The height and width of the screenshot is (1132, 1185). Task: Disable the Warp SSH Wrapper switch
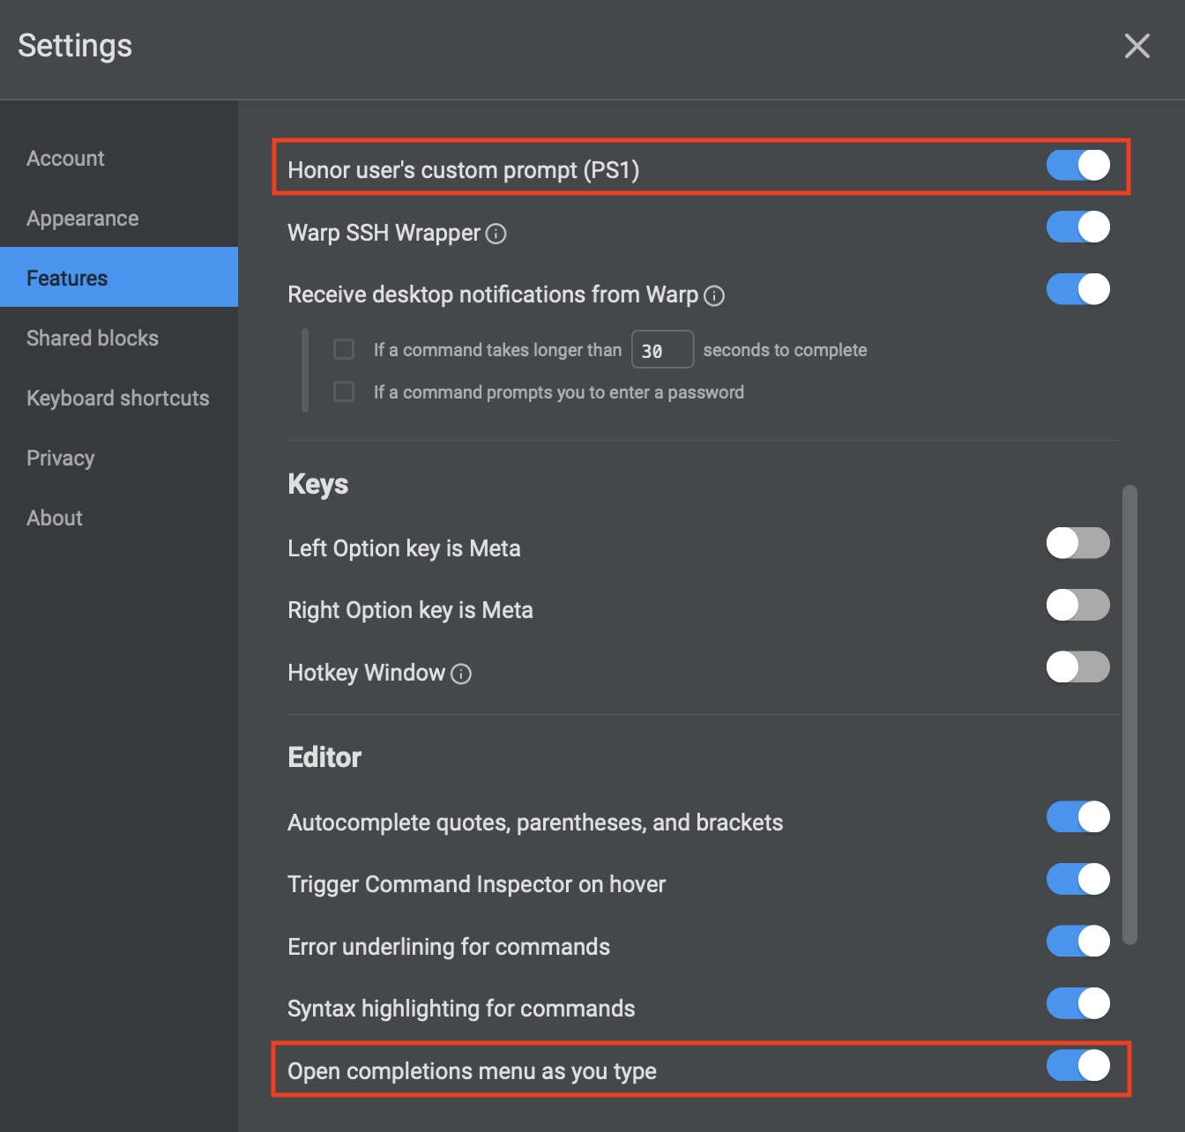(x=1077, y=227)
